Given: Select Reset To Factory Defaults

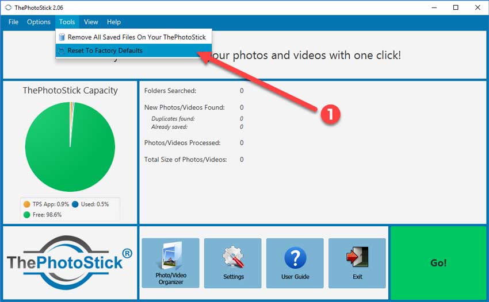Looking at the screenshot, I should 133,51.
